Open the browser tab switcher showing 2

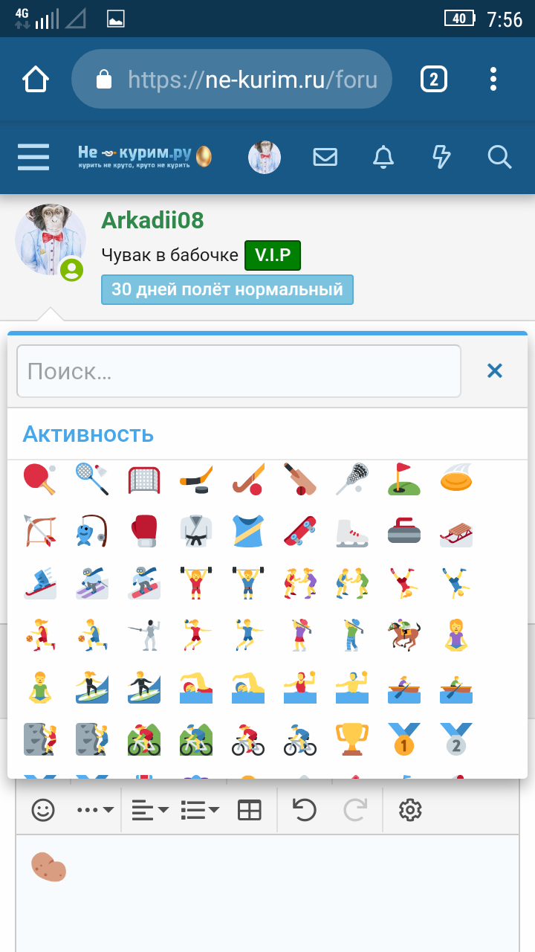[x=434, y=79]
